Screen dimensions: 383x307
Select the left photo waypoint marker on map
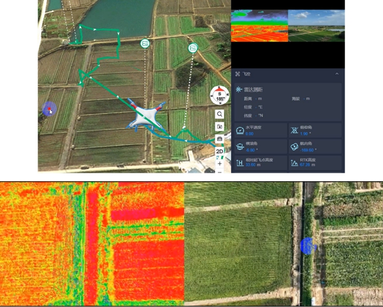[145, 43]
